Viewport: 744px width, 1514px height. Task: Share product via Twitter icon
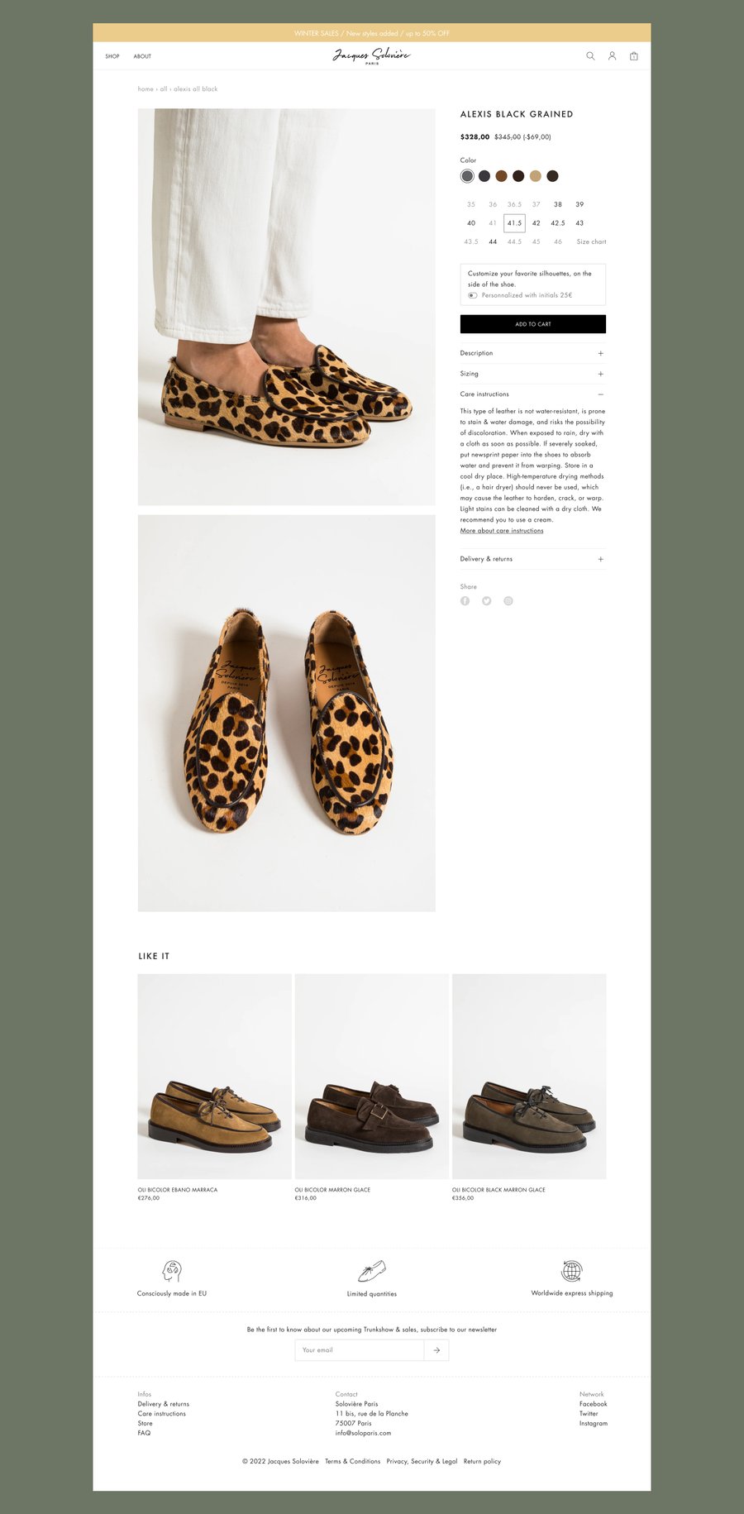click(487, 601)
